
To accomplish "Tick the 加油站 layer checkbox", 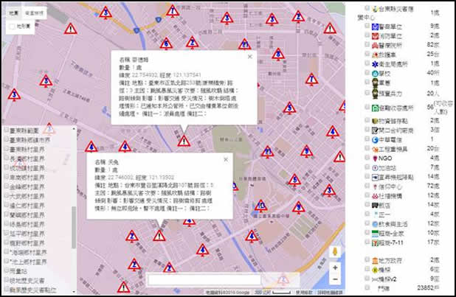I will [367, 167].
